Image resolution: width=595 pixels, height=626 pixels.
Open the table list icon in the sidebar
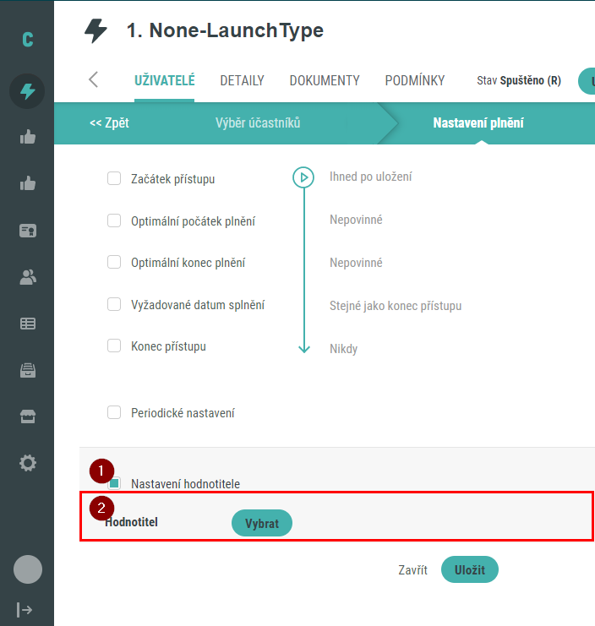click(27, 323)
